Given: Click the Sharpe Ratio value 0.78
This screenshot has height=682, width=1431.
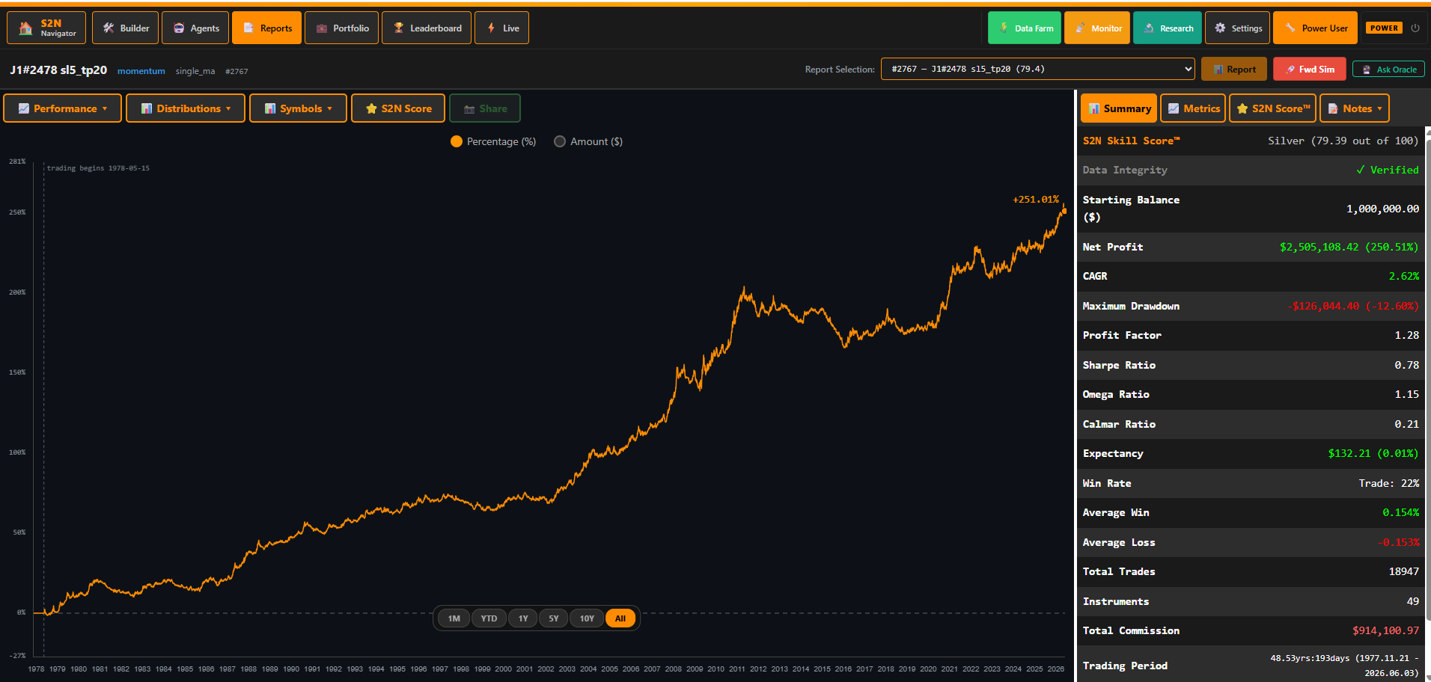Looking at the screenshot, I should click(1407, 365).
